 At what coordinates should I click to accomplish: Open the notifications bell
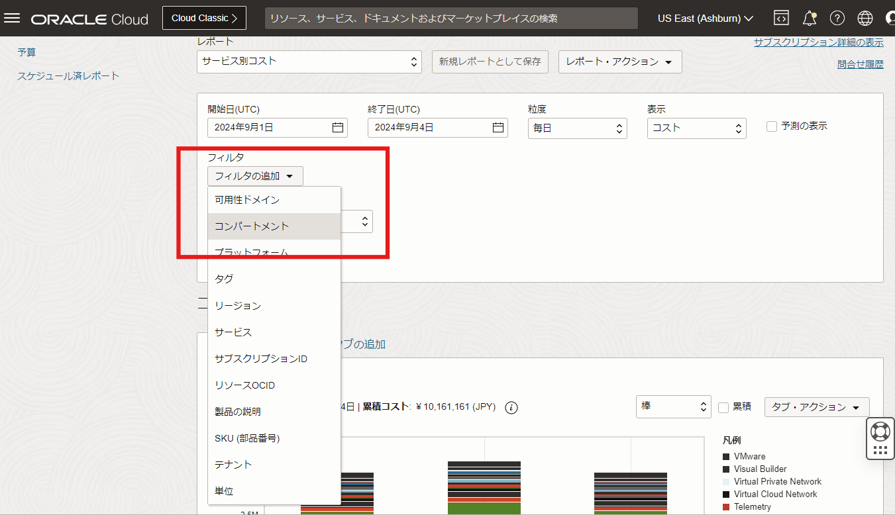pyautogui.click(x=809, y=18)
